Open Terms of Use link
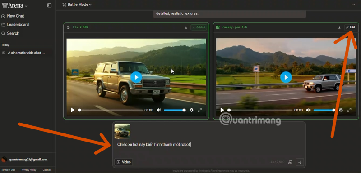 click(8, 170)
